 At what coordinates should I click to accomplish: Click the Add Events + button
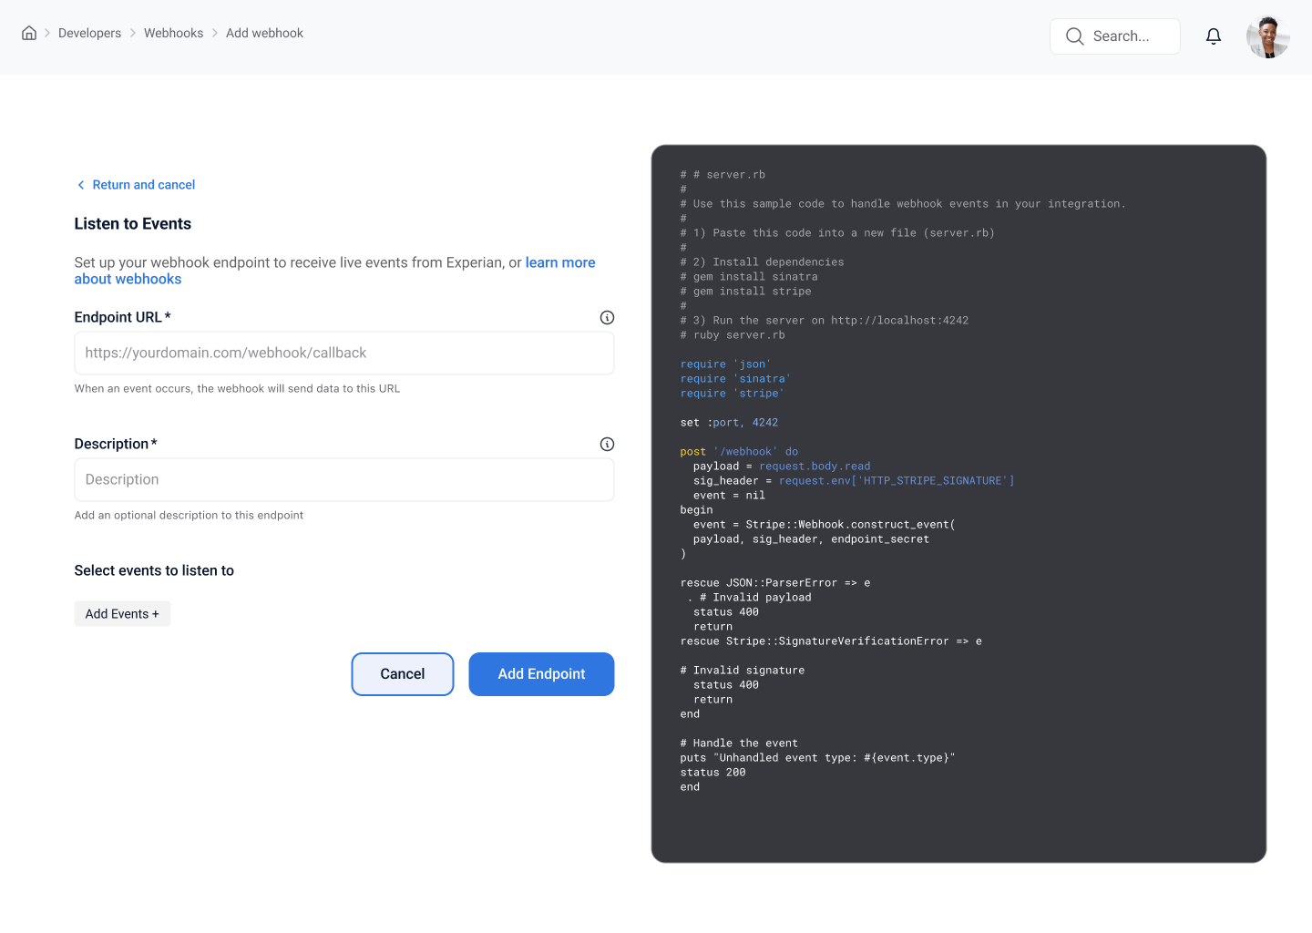click(x=122, y=614)
